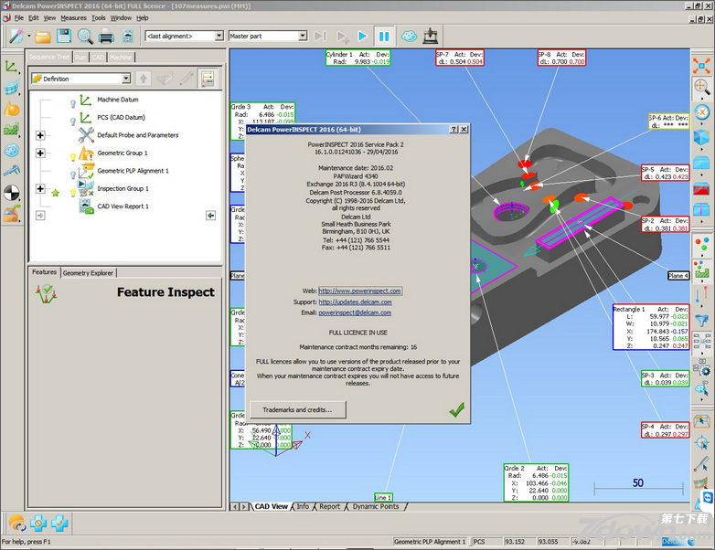The width and height of the screenshot is (715, 550).
Task: Expand the Default Probe and Parameters node
Action: pyautogui.click(x=40, y=135)
